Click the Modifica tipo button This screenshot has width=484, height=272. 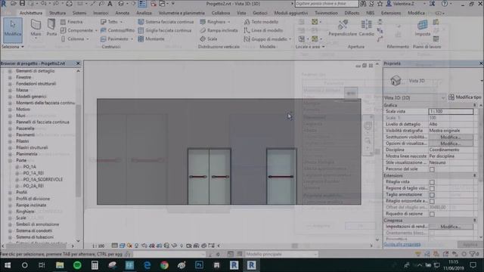pyautogui.click(x=464, y=97)
